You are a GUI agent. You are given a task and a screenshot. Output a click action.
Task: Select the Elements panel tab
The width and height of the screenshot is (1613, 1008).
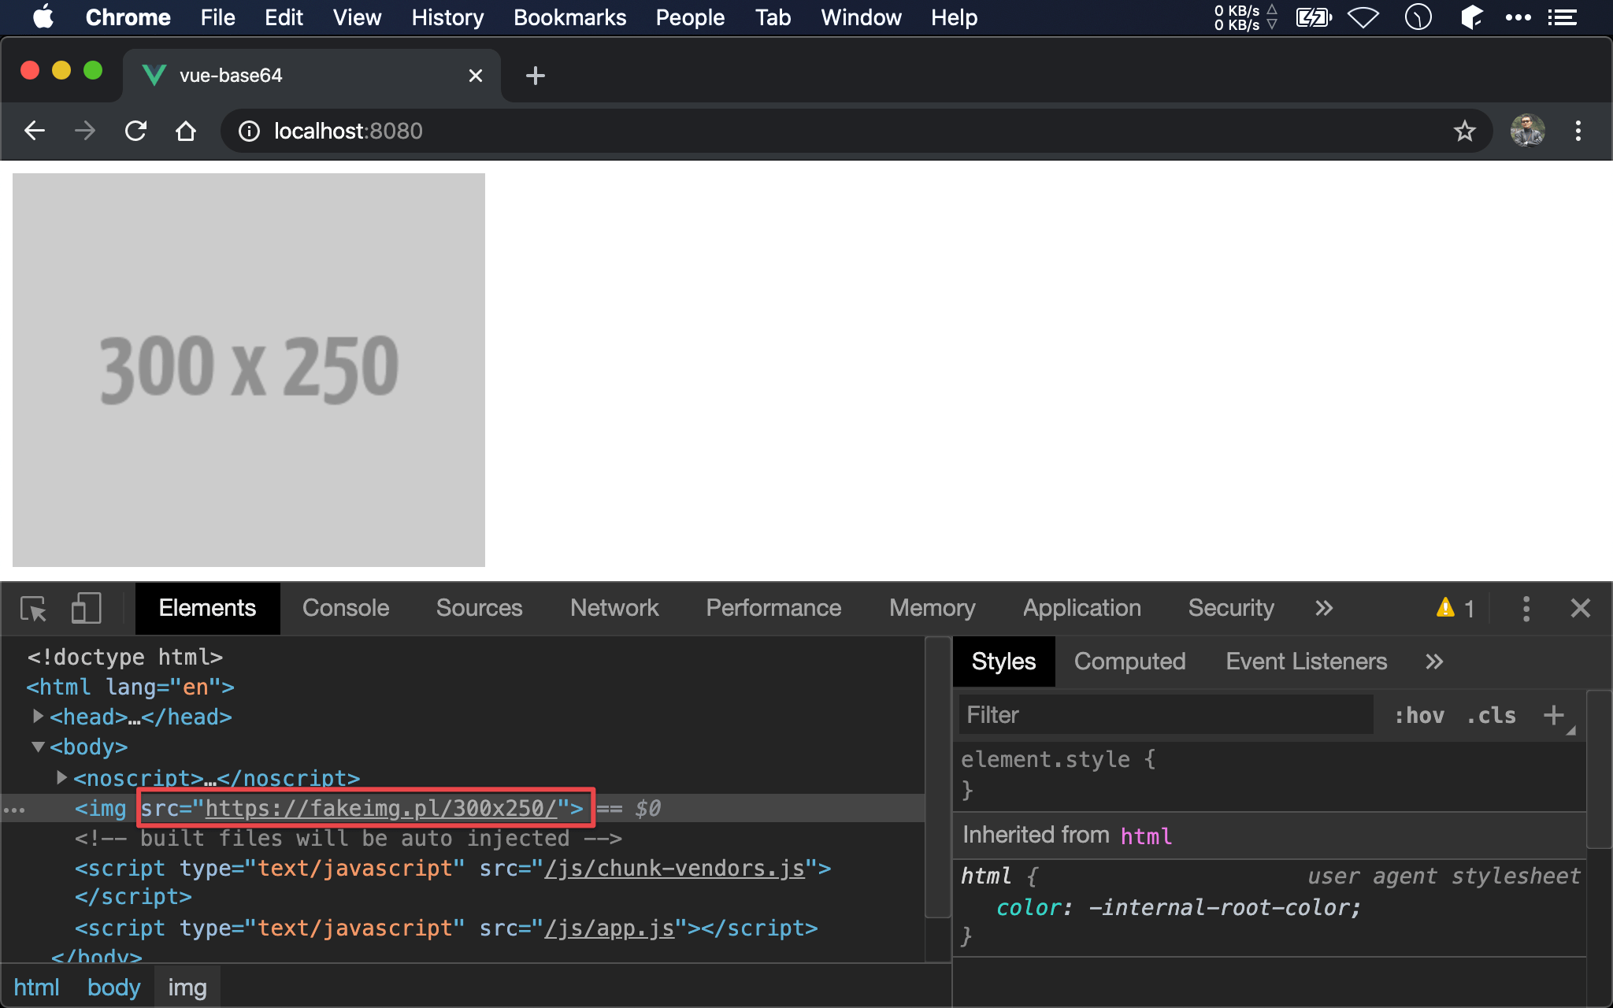tap(207, 608)
